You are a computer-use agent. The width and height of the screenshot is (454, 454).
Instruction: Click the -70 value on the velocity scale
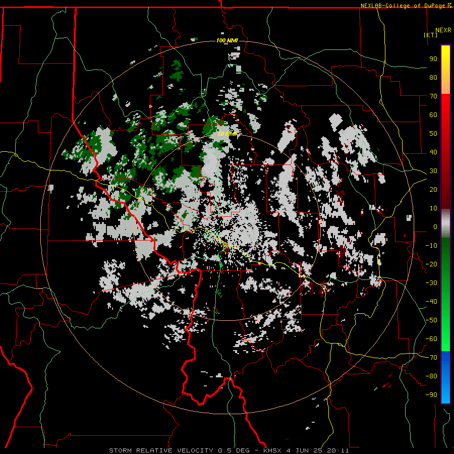431,357
